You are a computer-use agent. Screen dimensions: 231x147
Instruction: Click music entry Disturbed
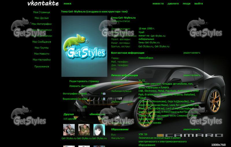pyautogui.click(x=190, y=94)
